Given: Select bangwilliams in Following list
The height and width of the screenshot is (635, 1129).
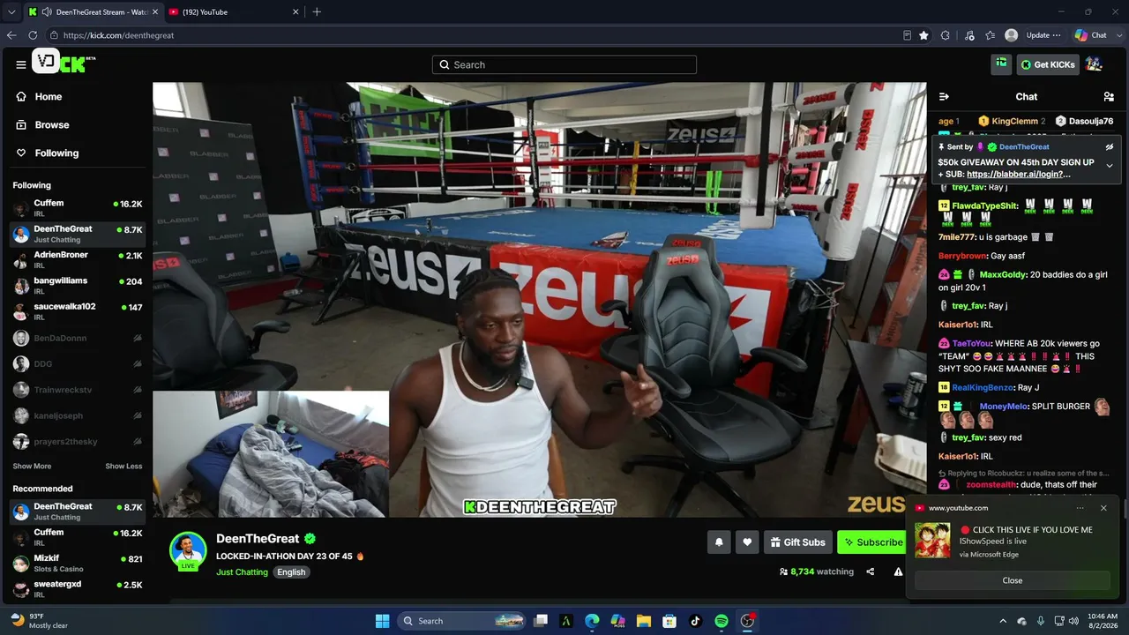Looking at the screenshot, I should pyautogui.click(x=77, y=286).
